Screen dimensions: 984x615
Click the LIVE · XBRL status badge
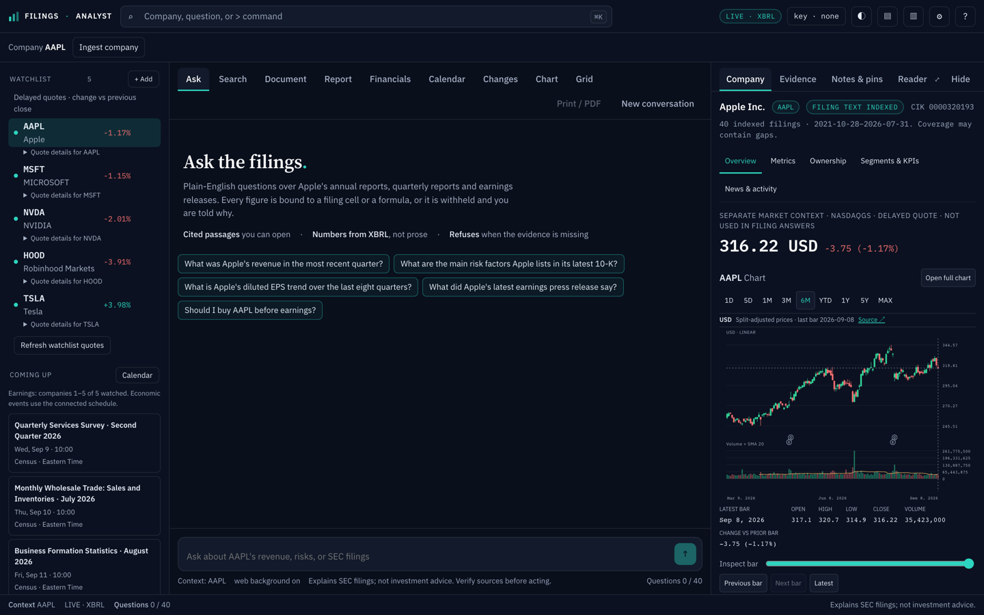point(750,16)
